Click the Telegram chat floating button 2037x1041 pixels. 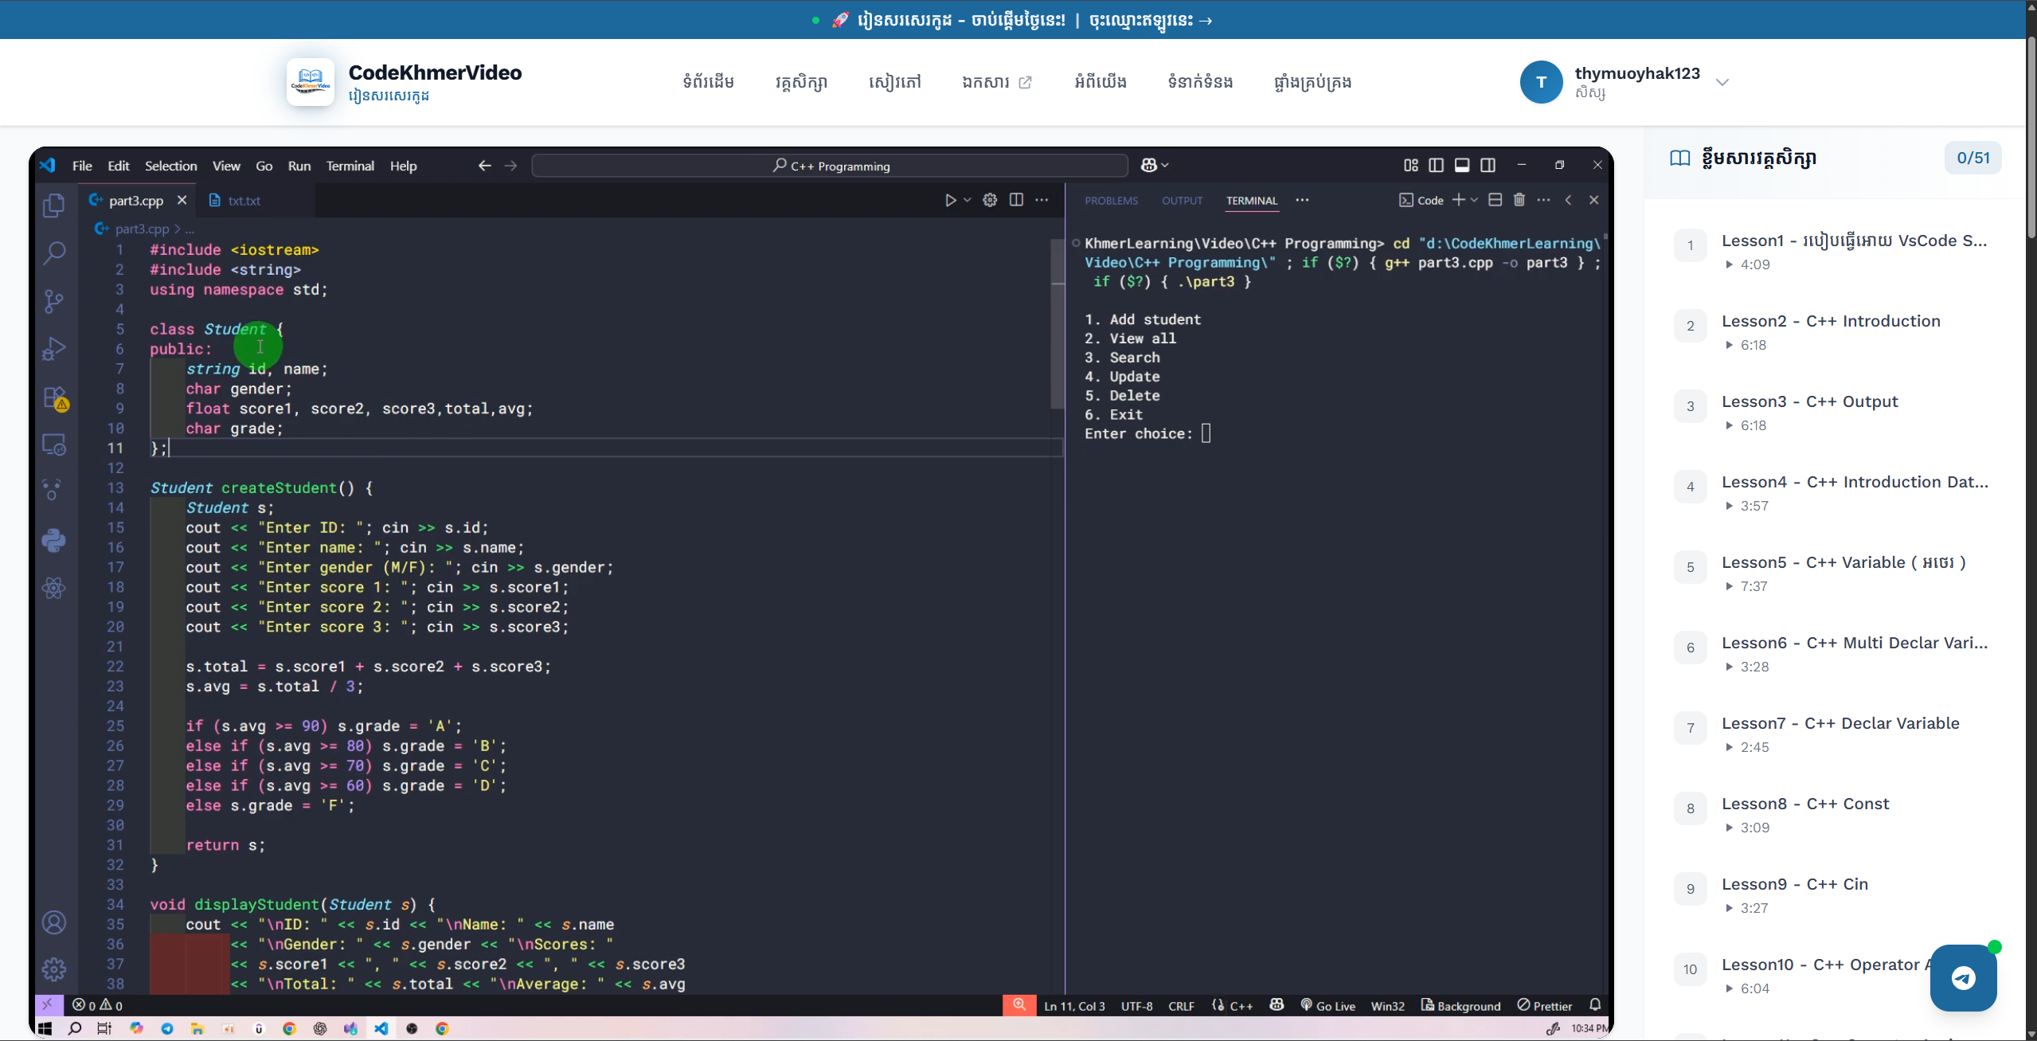click(x=1963, y=977)
